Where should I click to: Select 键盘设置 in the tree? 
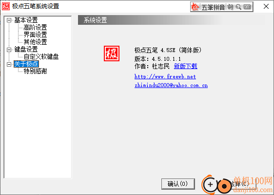tap(26, 49)
